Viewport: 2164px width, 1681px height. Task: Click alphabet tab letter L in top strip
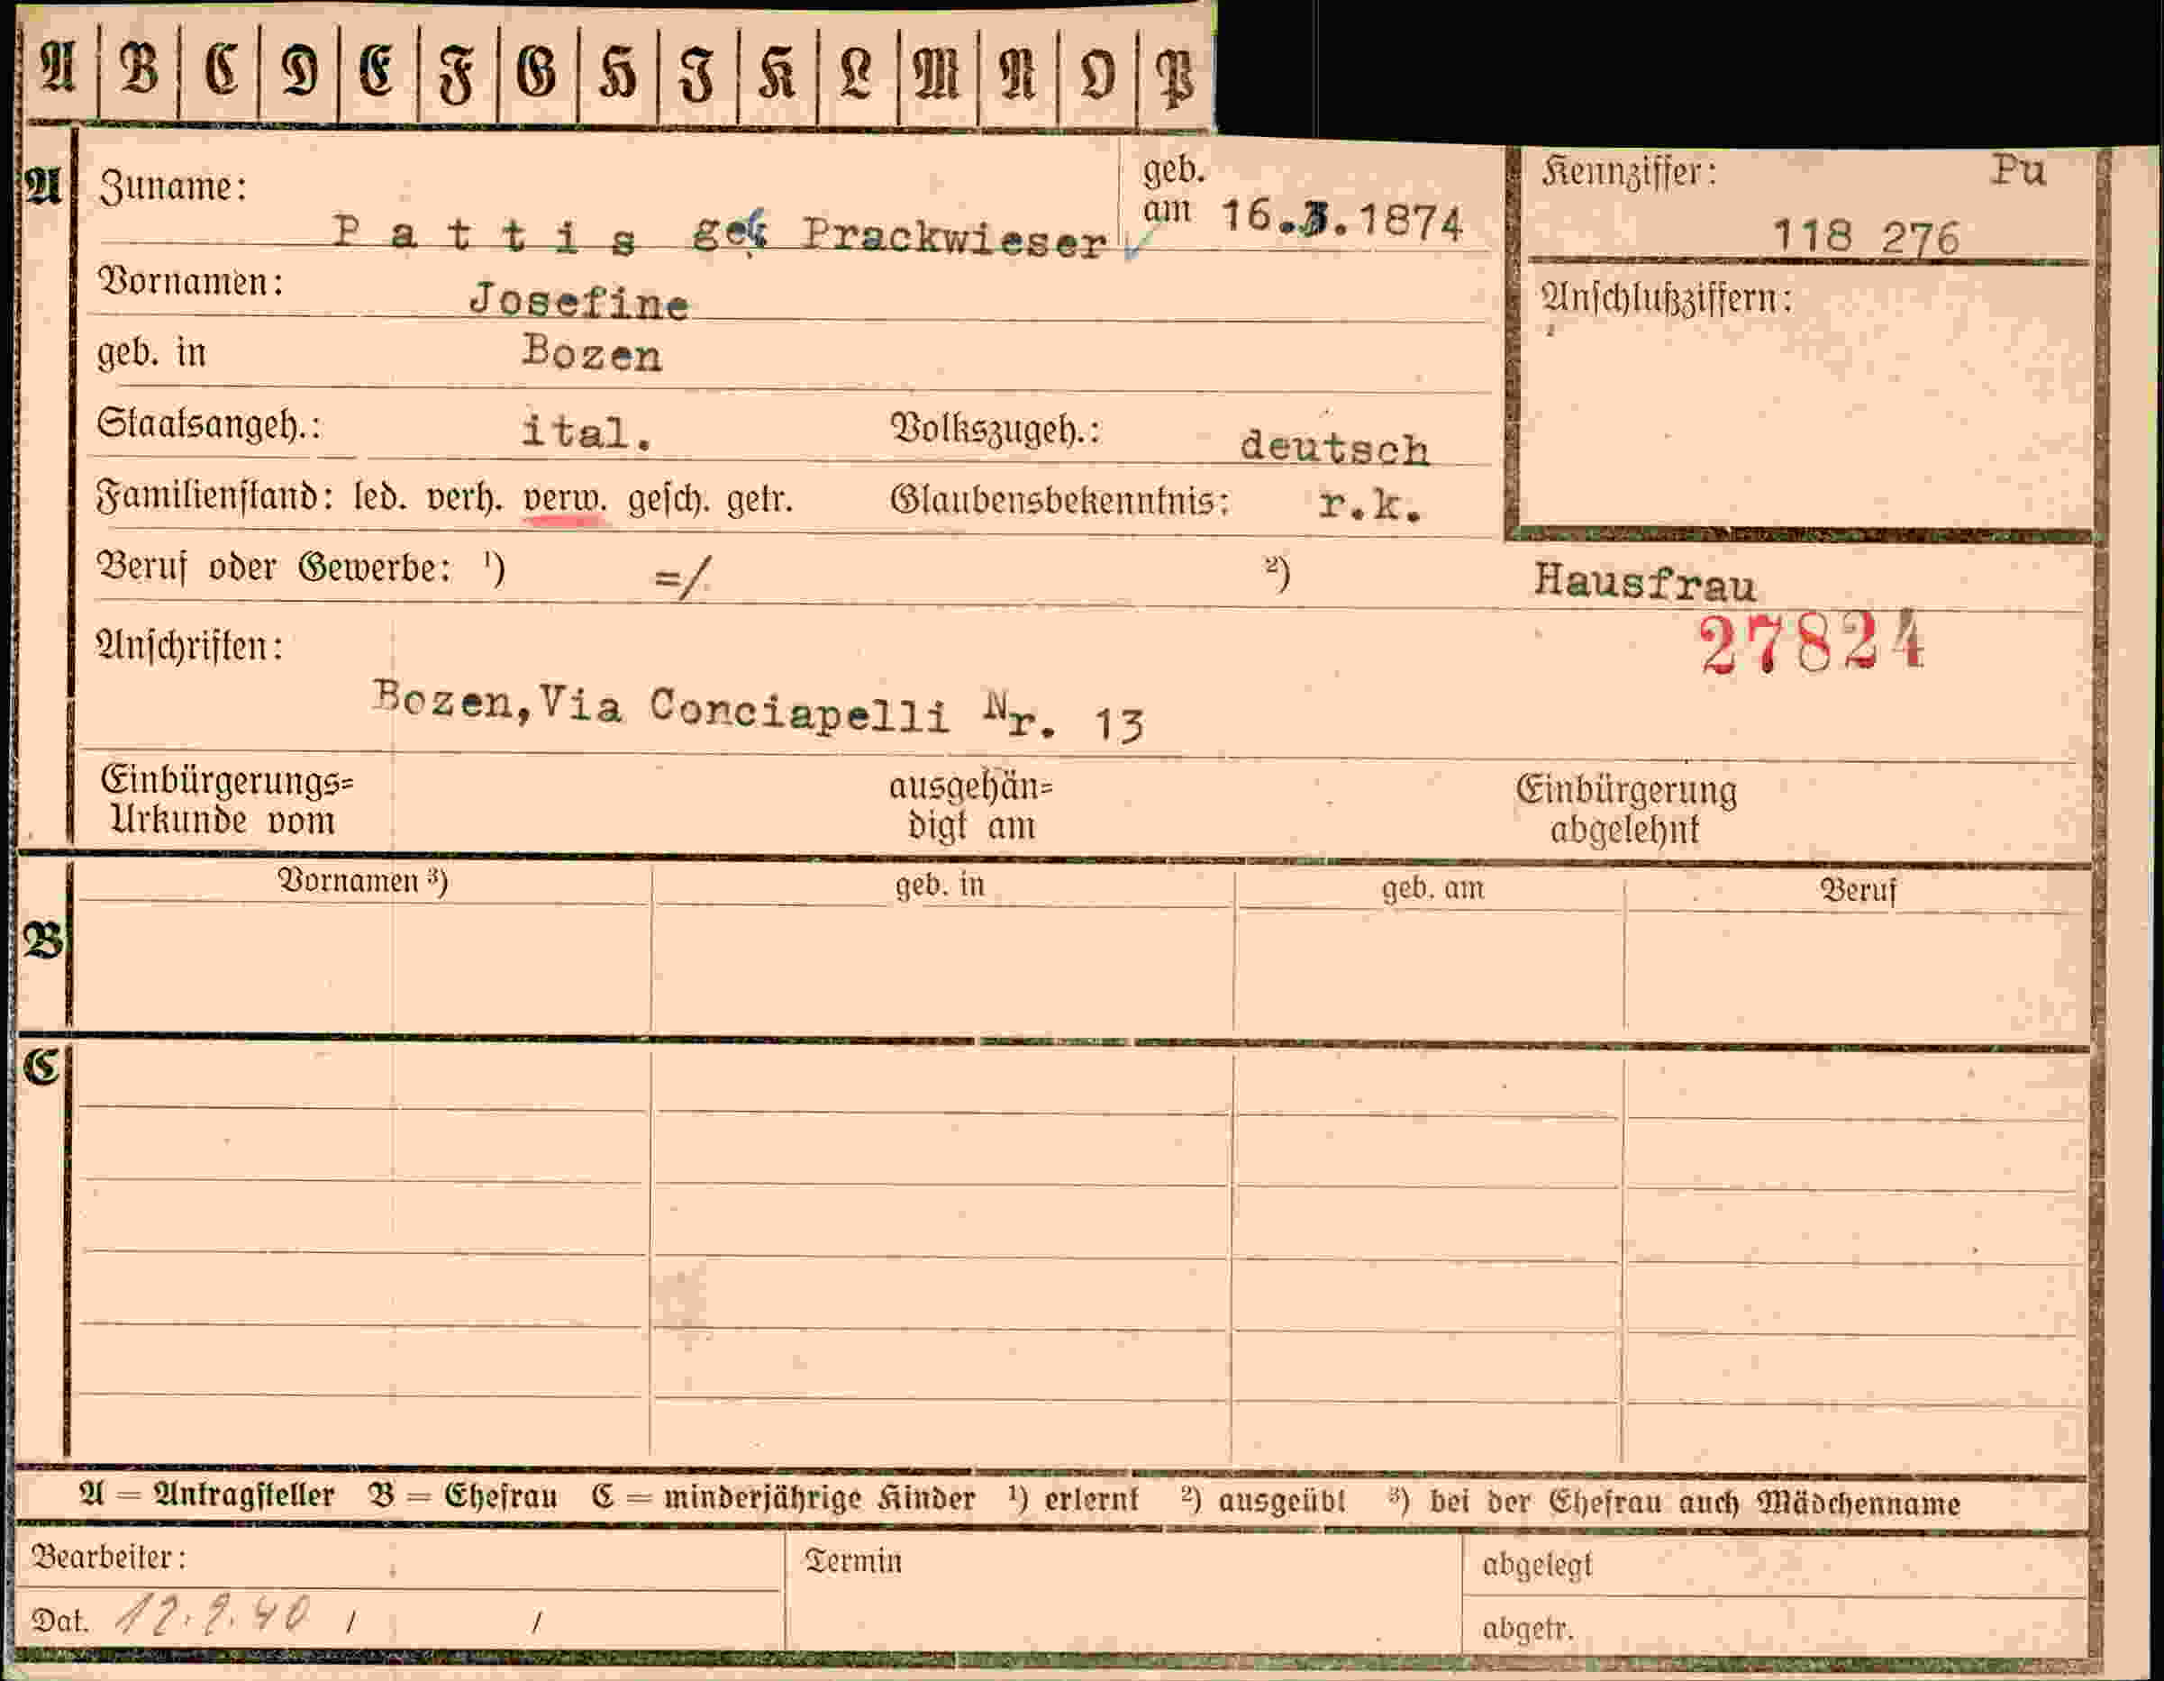[x=856, y=76]
